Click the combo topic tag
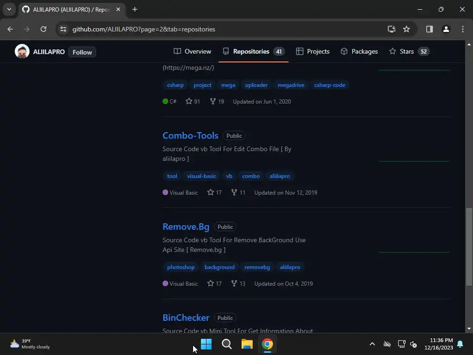Viewport: 473px width, 355px height. tap(251, 176)
